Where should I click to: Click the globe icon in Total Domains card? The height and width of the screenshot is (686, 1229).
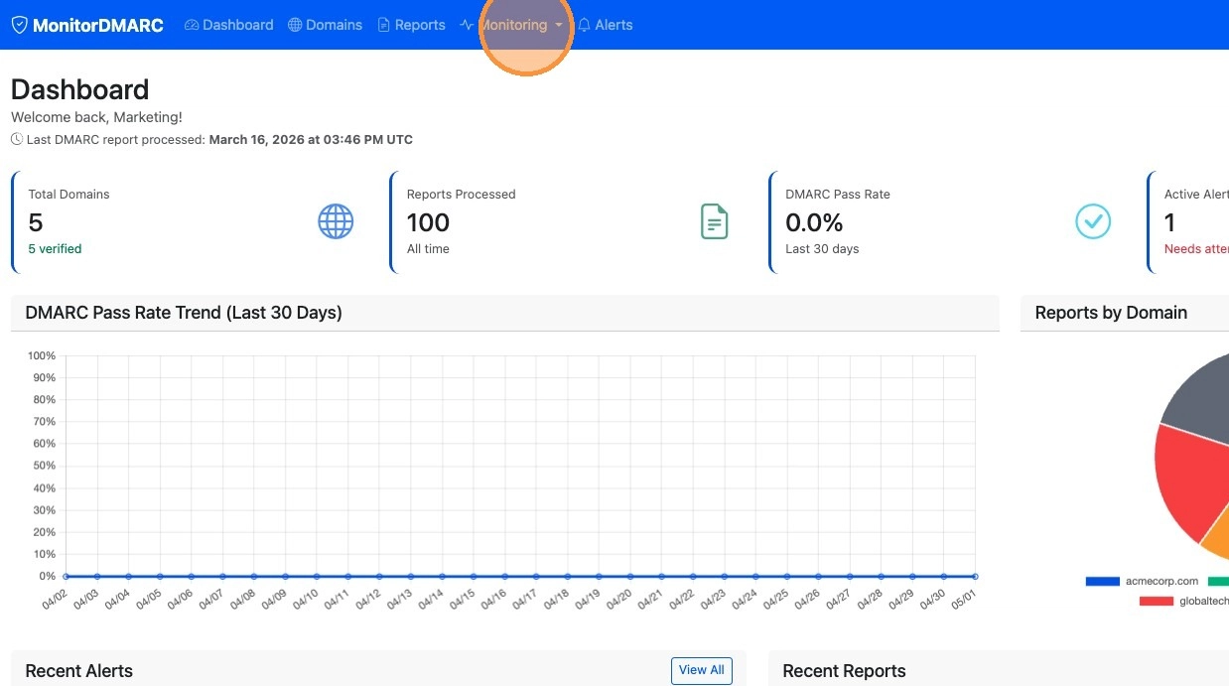336,221
